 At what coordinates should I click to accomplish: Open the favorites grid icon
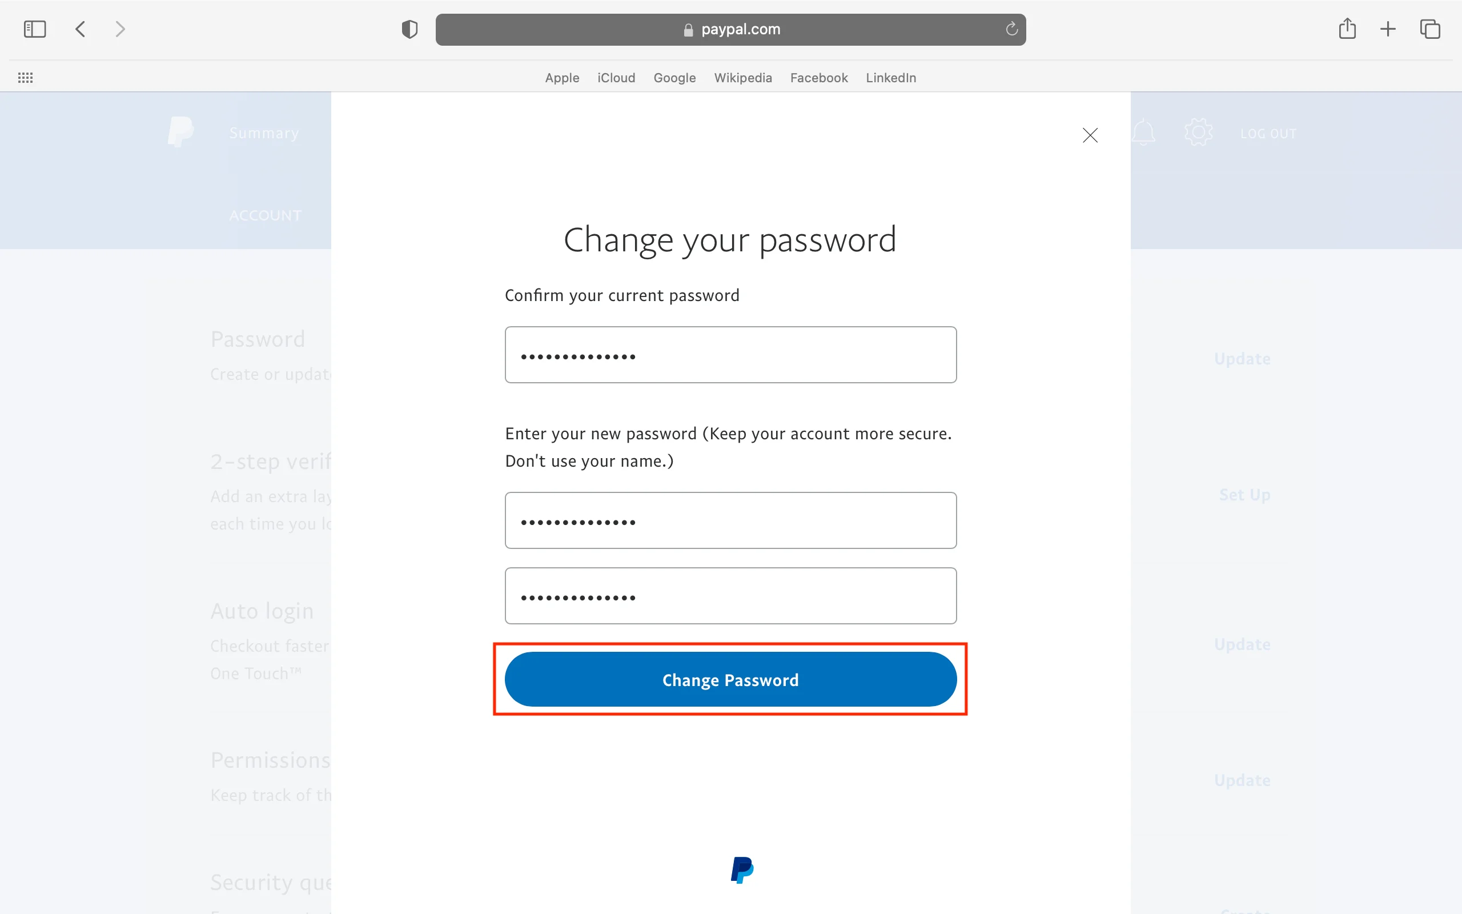click(x=25, y=78)
